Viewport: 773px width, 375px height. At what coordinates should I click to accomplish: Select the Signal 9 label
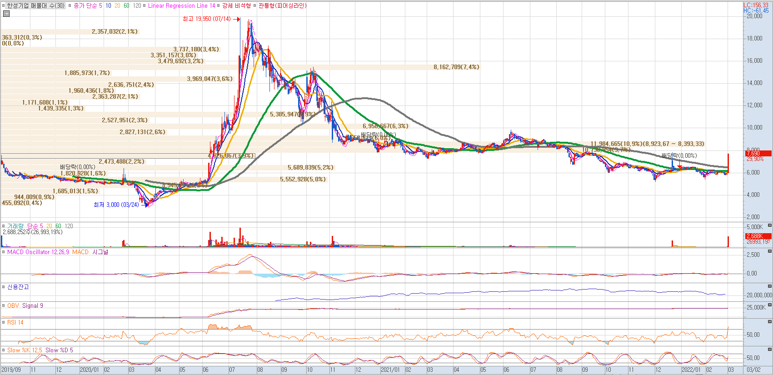[33, 305]
